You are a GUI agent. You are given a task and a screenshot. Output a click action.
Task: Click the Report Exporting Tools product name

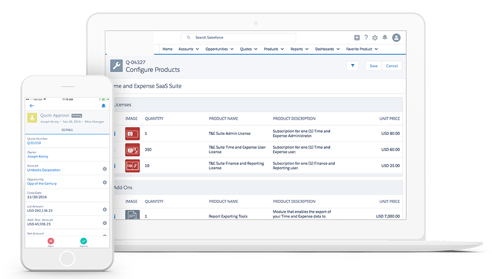(228, 216)
